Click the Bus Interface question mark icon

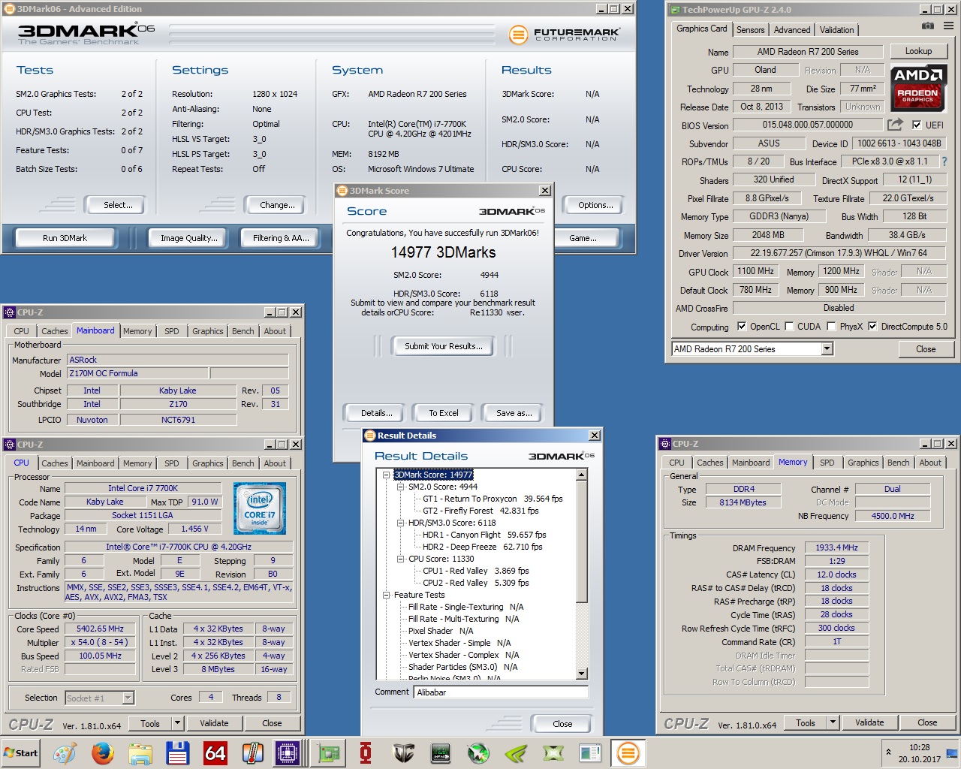click(x=944, y=161)
